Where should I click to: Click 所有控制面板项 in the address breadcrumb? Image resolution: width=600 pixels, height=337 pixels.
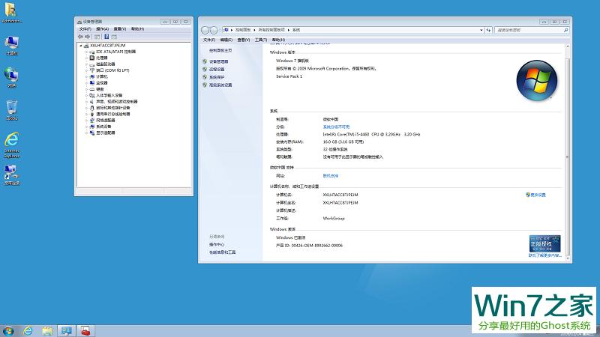pyautogui.click(x=271, y=30)
